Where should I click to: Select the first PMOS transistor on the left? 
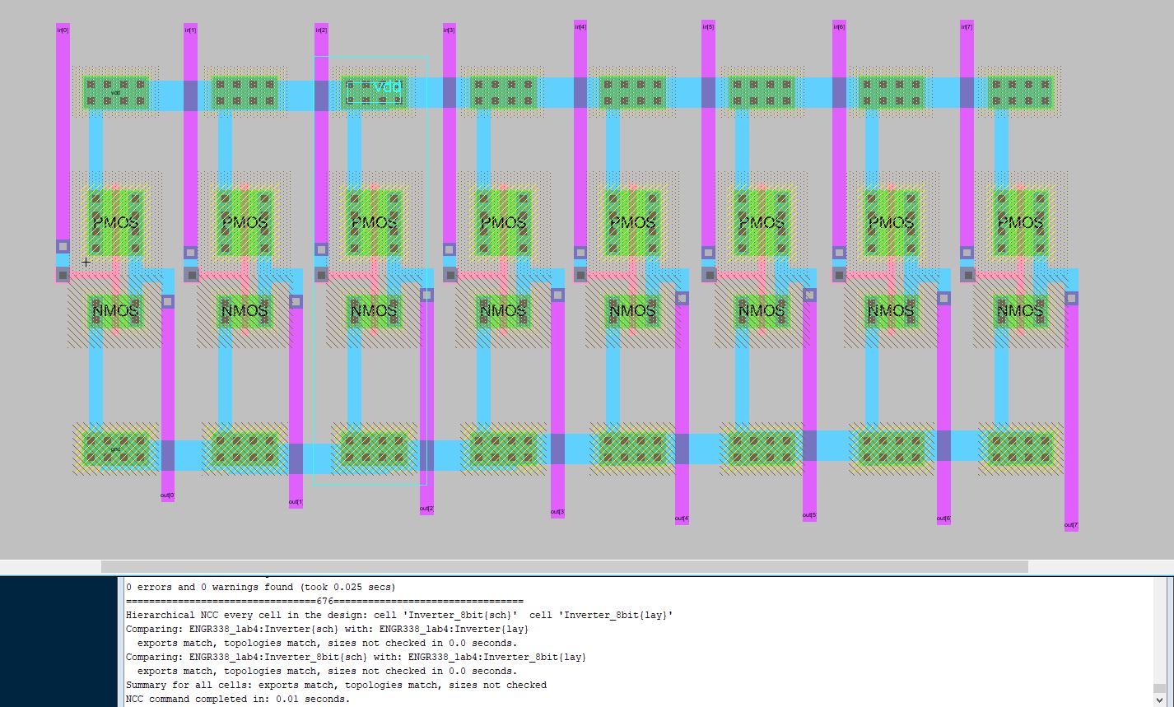coord(115,222)
